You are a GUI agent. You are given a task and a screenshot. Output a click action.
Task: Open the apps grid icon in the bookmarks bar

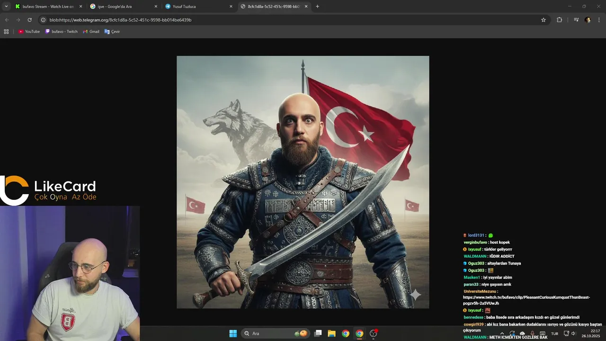pyautogui.click(x=6, y=31)
